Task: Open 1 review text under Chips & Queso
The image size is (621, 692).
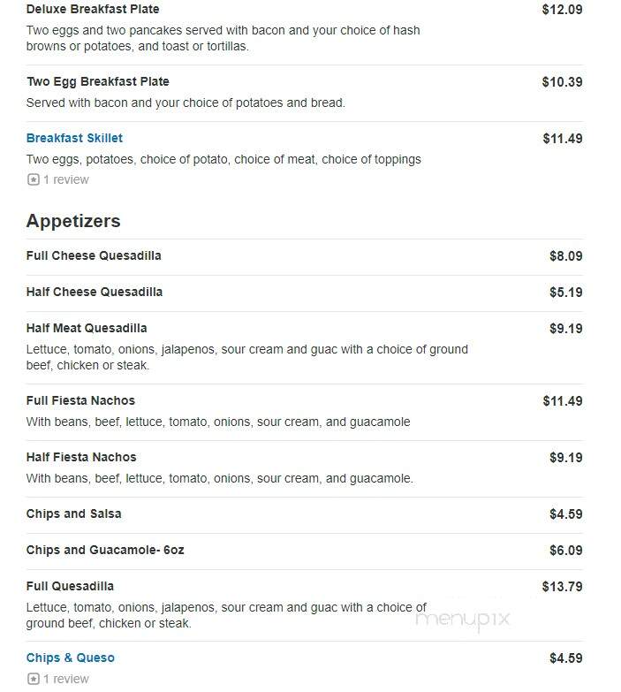Action: click(66, 679)
